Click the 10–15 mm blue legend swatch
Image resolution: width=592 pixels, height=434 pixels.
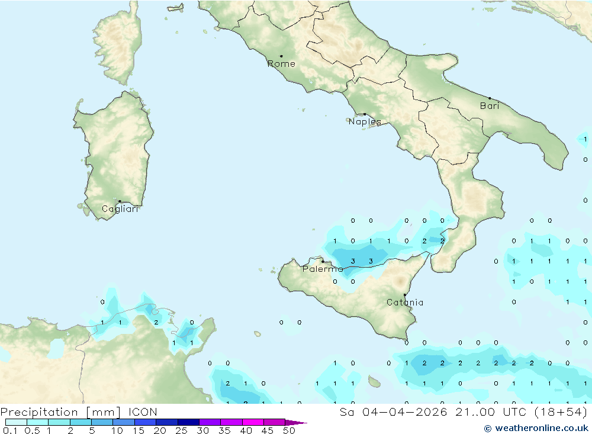[x=124, y=422]
